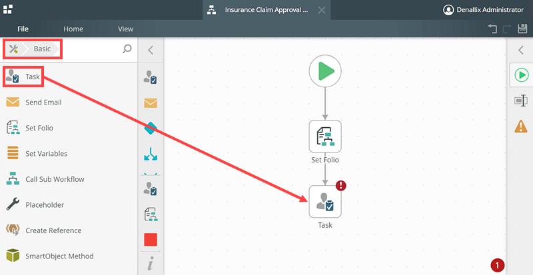Screen dimensions: 533x275
Task: Click the Set Folio icon in the favorites strip
Action: [151, 214]
